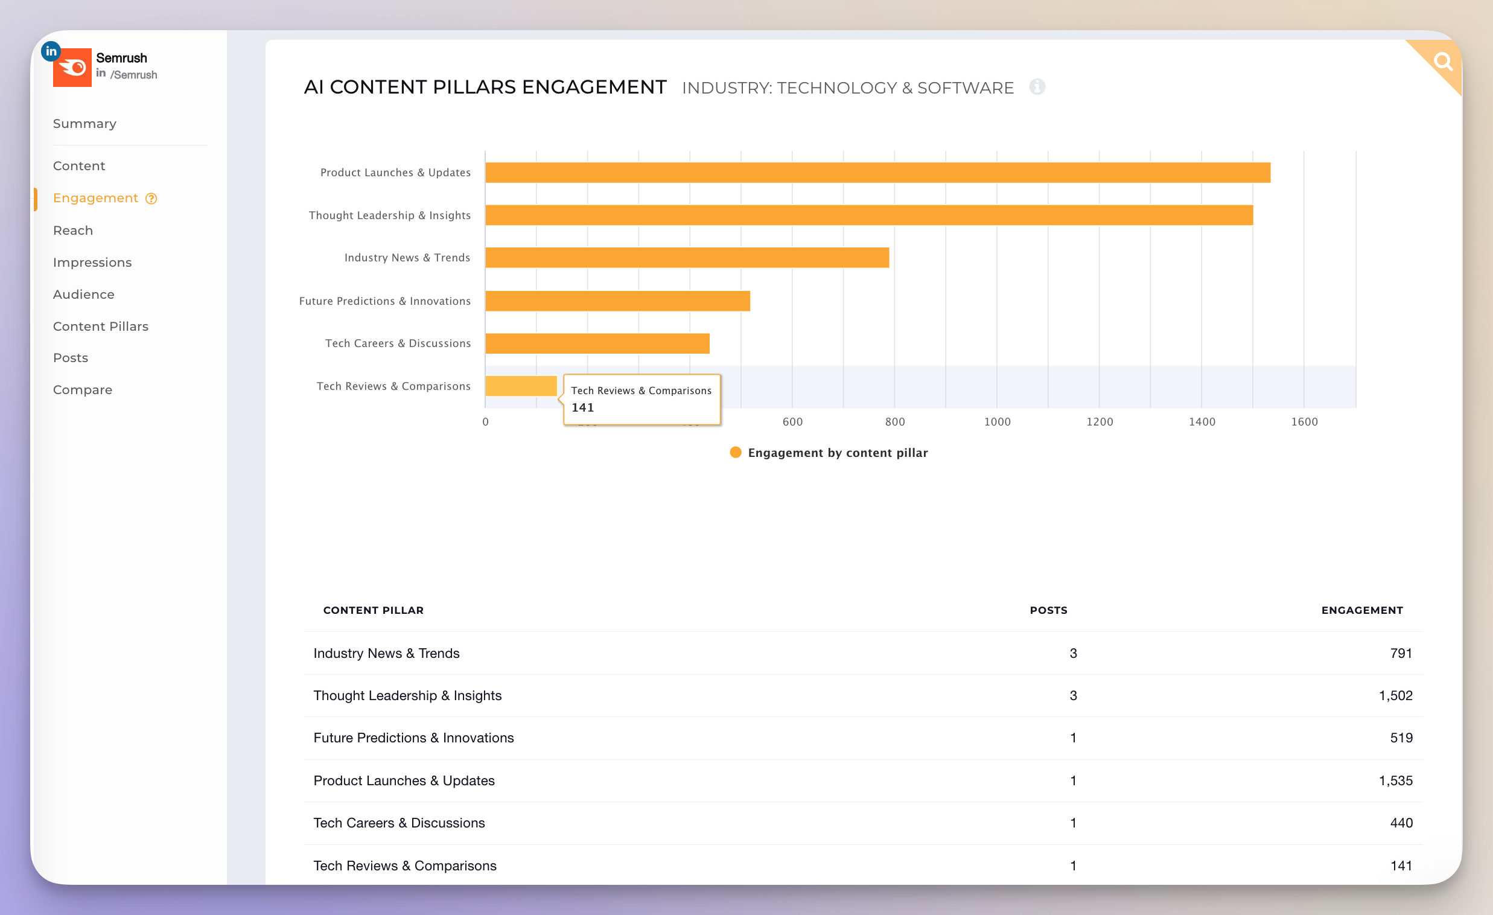Viewport: 1493px width, 915px height.
Task: Select Engagement in the sidebar
Action: click(95, 198)
